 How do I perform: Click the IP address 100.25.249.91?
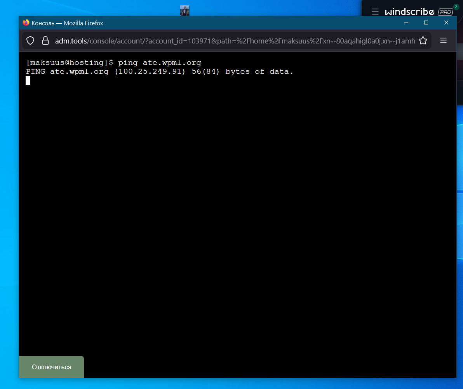tap(150, 72)
